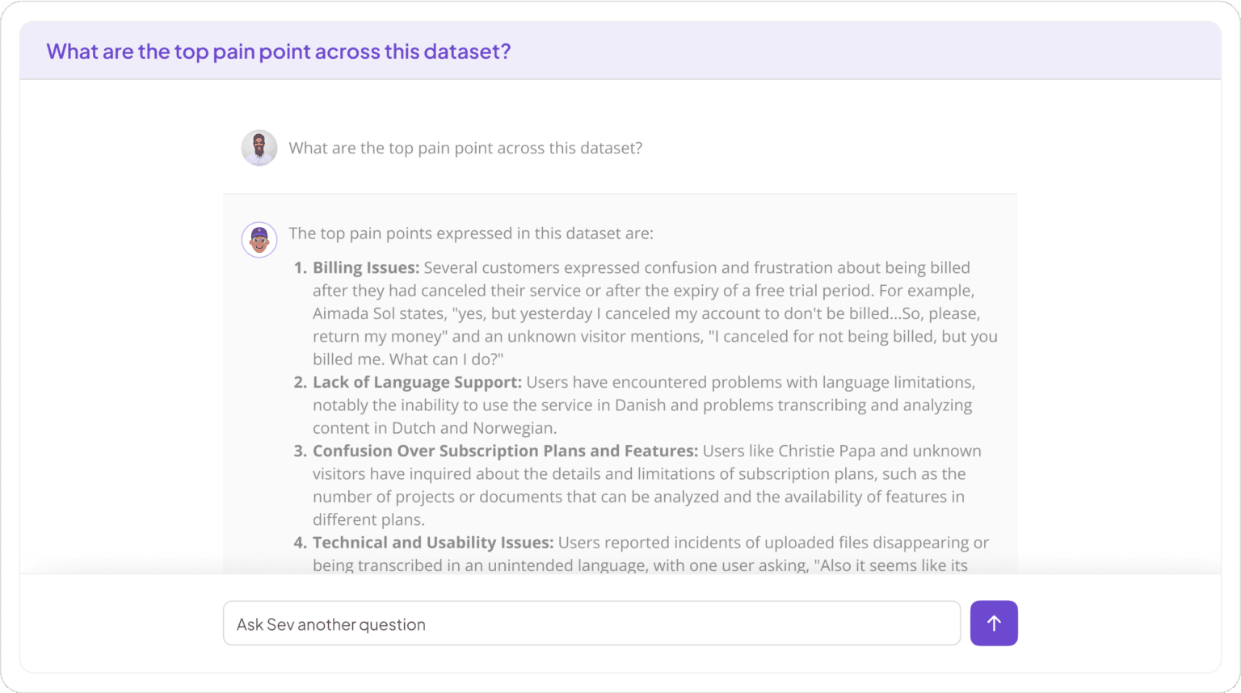Image resolution: width=1241 pixels, height=693 pixels.
Task: Select the avatar showing the purple cap character
Action: (x=259, y=239)
